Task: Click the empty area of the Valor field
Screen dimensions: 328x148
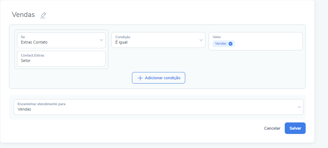Action: coord(269,44)
